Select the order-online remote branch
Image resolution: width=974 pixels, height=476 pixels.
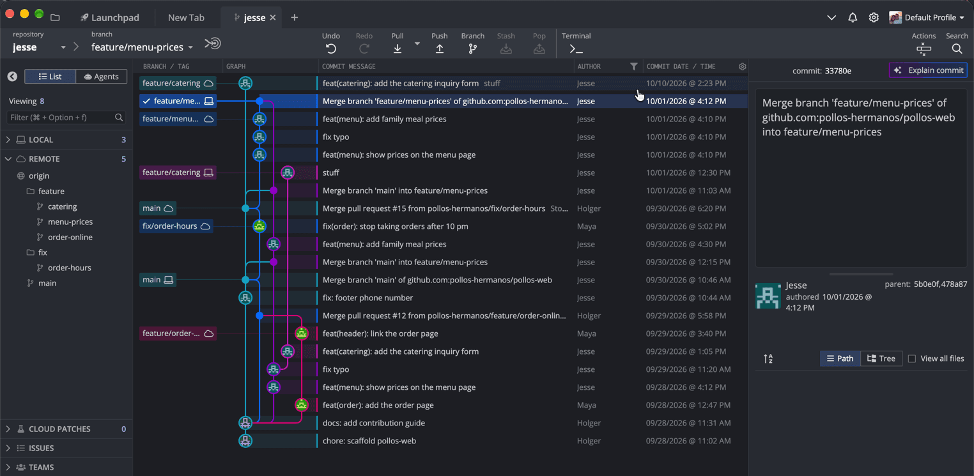coord(70,237)
